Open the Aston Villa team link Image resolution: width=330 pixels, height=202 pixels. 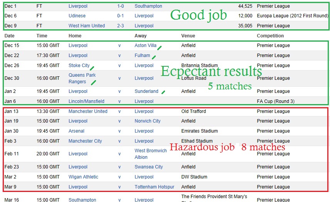[145, 45]
